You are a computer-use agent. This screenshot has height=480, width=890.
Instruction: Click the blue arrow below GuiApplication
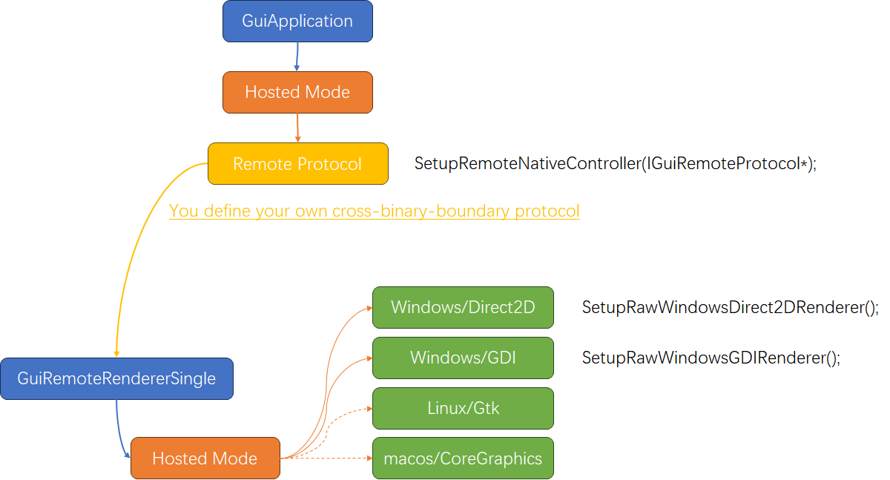(x=297, y=56)
